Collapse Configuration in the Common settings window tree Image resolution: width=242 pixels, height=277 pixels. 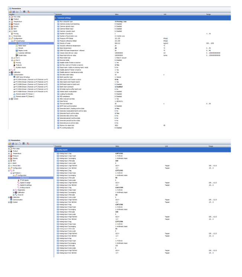pyautogui.click(x=10, y=38)
